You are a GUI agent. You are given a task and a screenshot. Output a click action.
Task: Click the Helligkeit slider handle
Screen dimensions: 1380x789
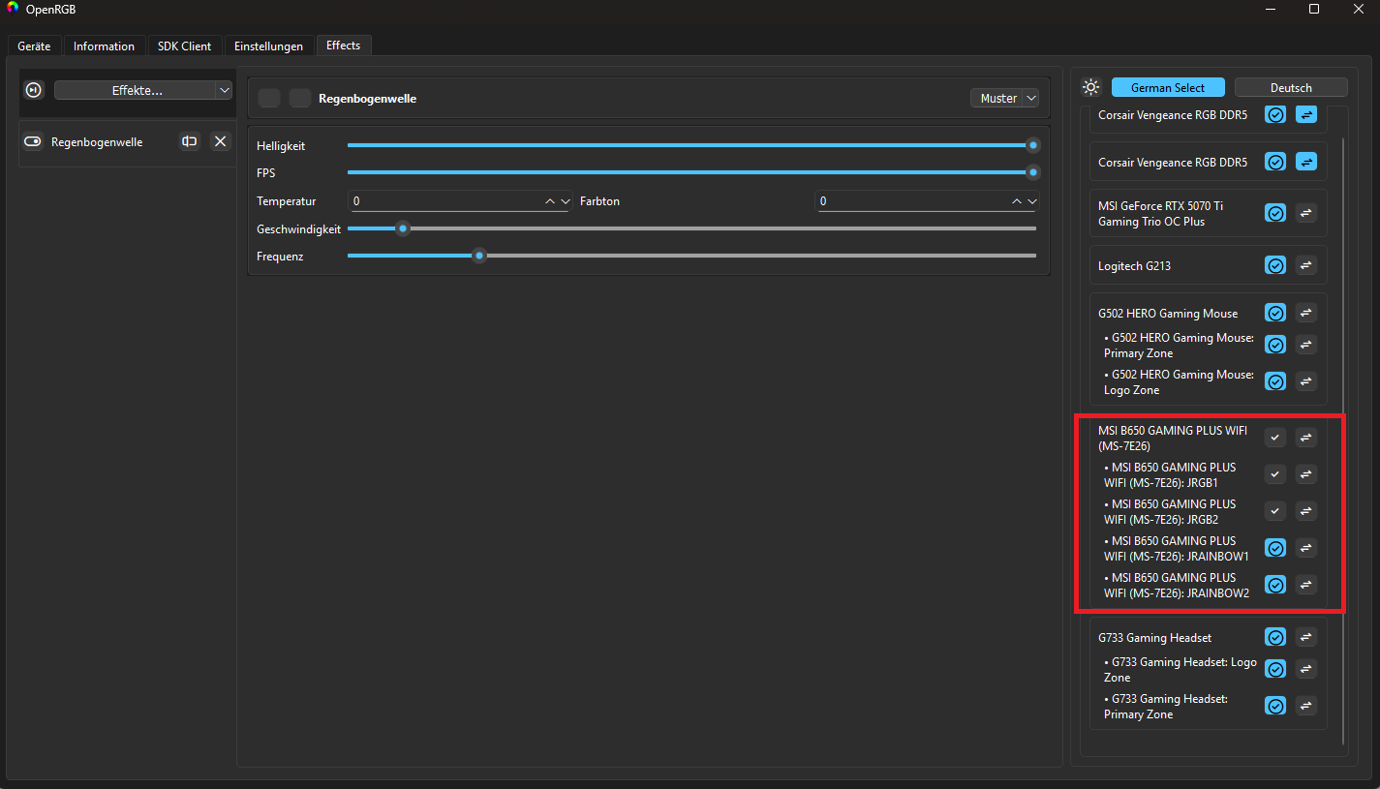point(1033,145)
